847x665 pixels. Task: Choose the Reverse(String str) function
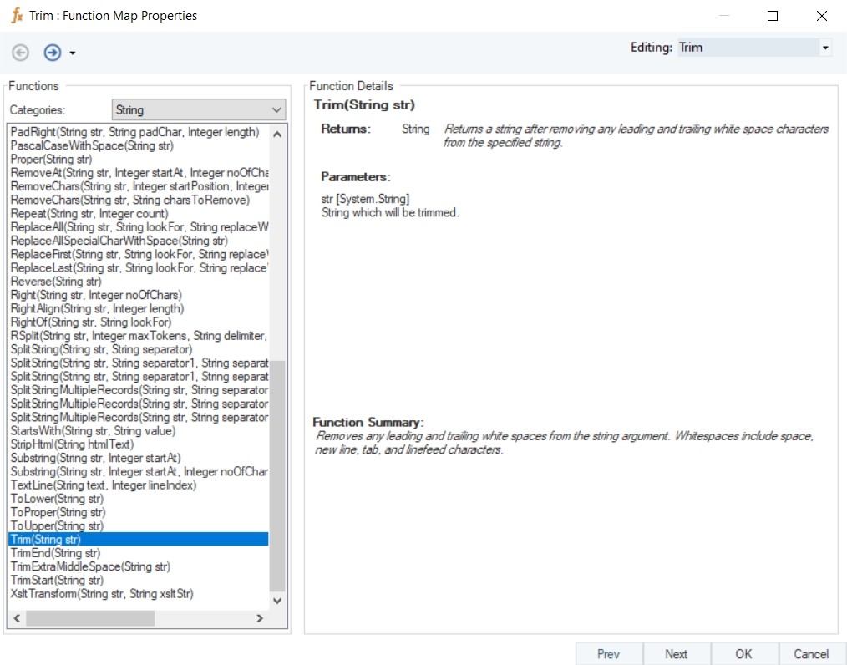coord(56,282)
